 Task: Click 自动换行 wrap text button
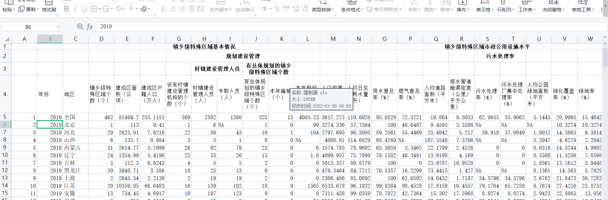(245, 10)
